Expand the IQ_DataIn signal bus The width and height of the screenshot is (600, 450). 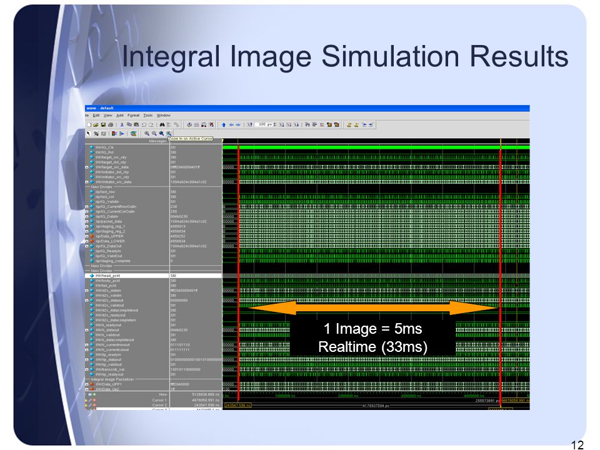[87, 217]
